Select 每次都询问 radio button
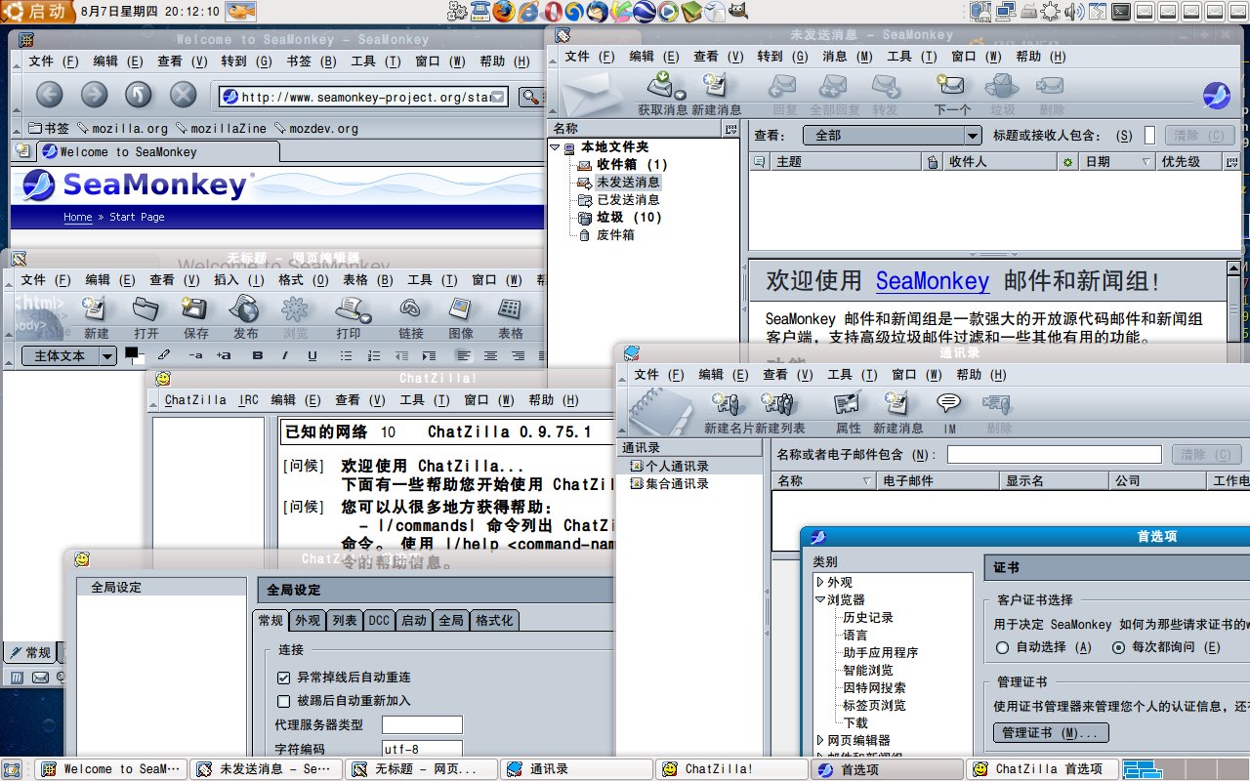 tap(1119, 647)
